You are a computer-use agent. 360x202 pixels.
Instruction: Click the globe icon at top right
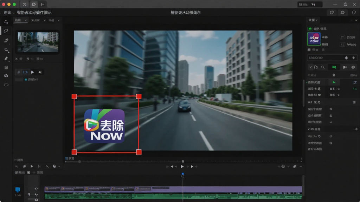[x=342, y=13]
